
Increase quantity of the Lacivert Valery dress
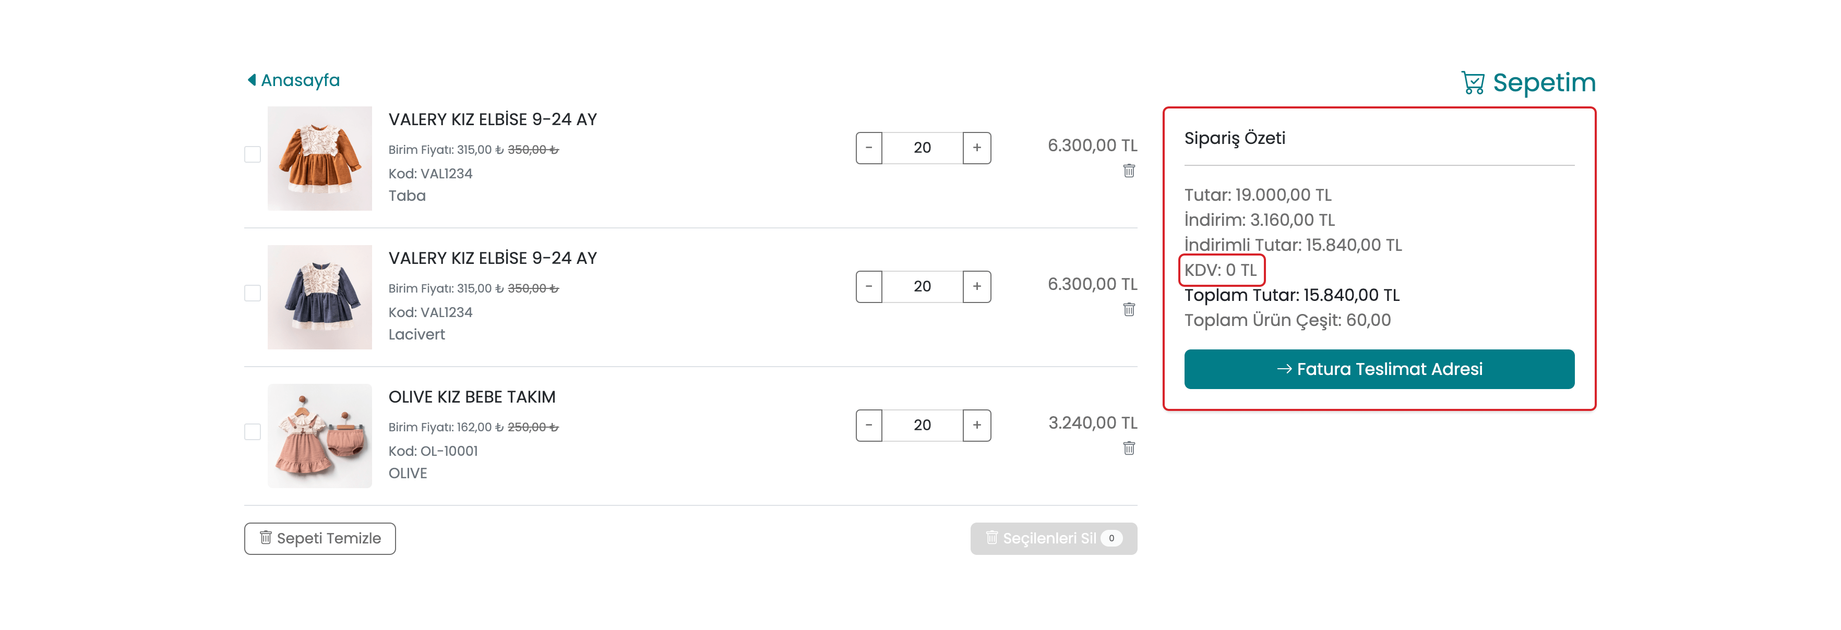point(976,286)
